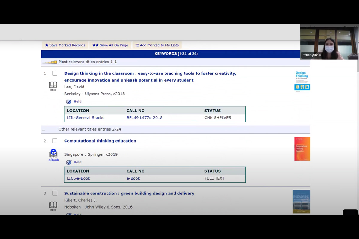This screenshot has width=359, height=239.
Task: Click the red Computational Thinking cover thumbnail
Action: coord(302,149)
